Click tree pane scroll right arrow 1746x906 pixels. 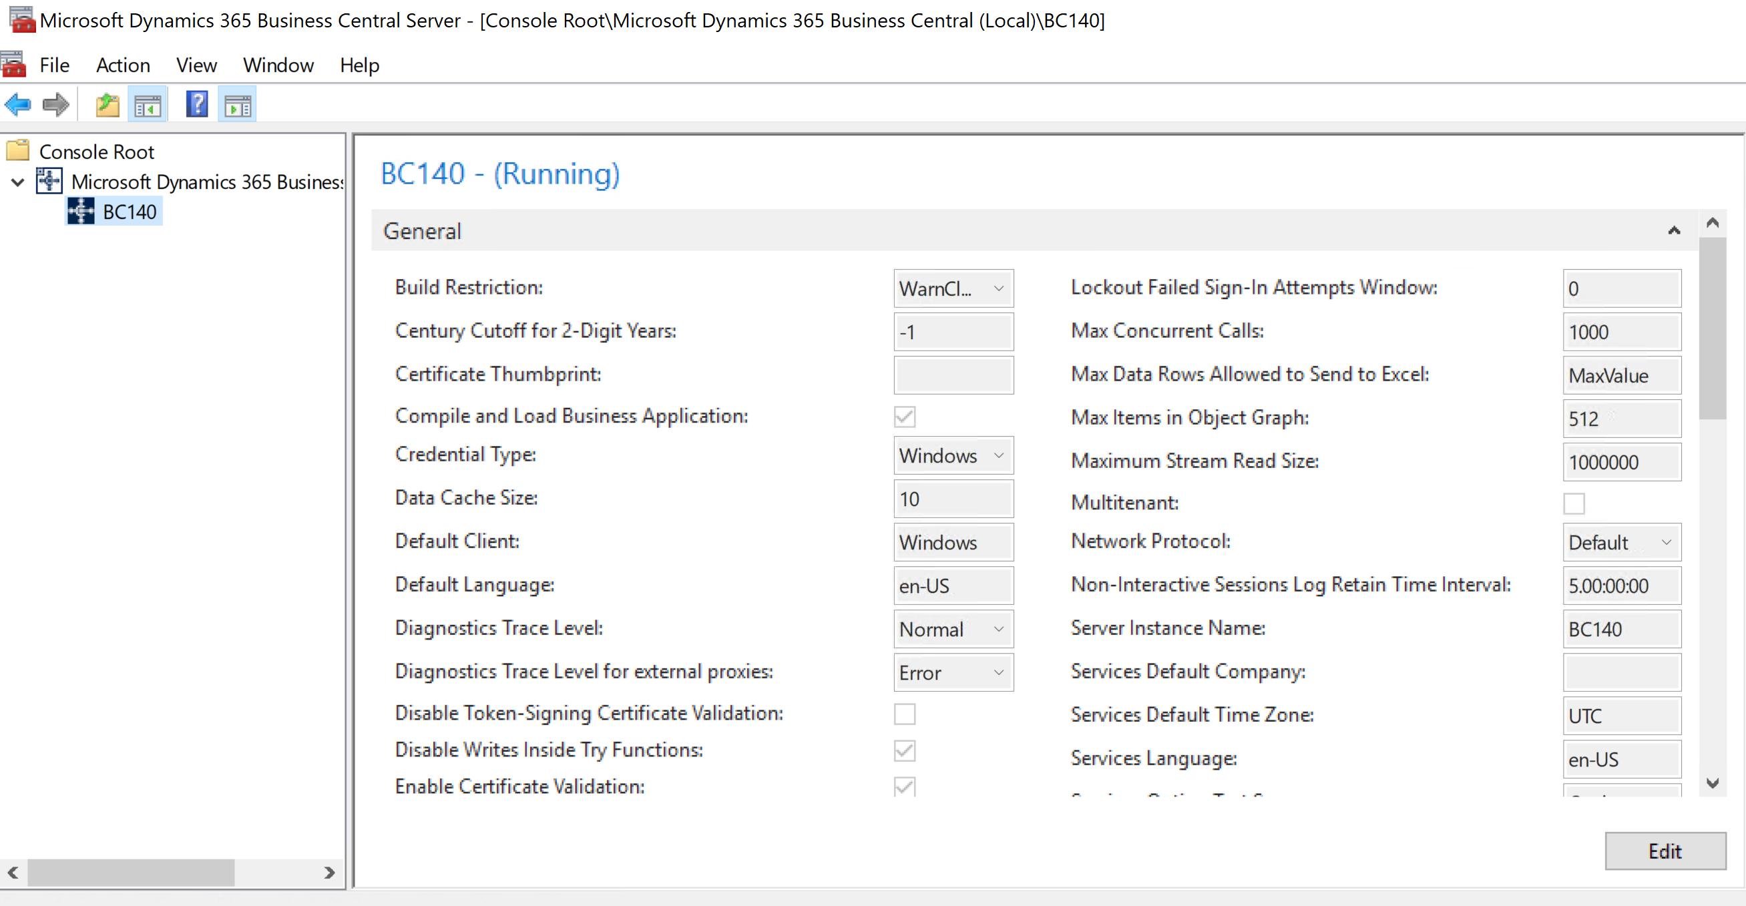[x=329, y=872]
